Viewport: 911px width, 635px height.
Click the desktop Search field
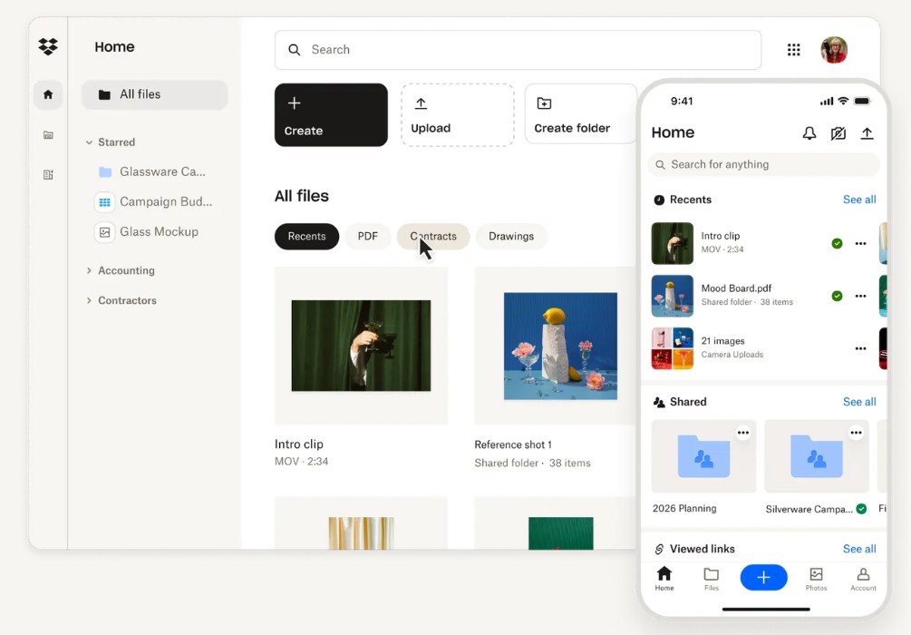518,50
